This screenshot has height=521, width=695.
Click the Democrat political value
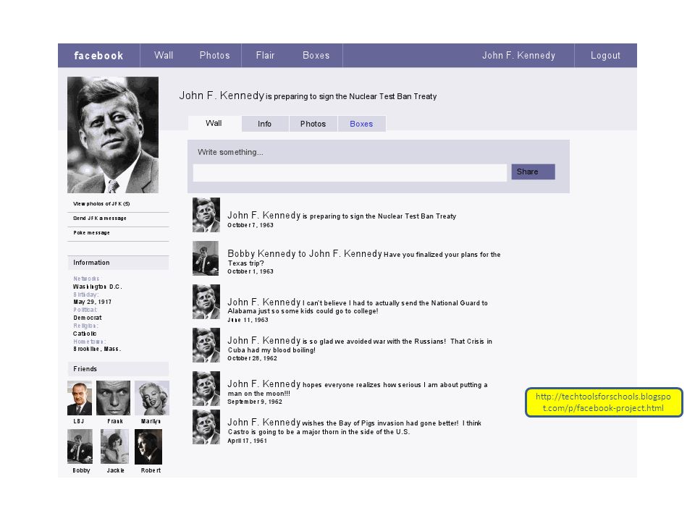point(88,318)
